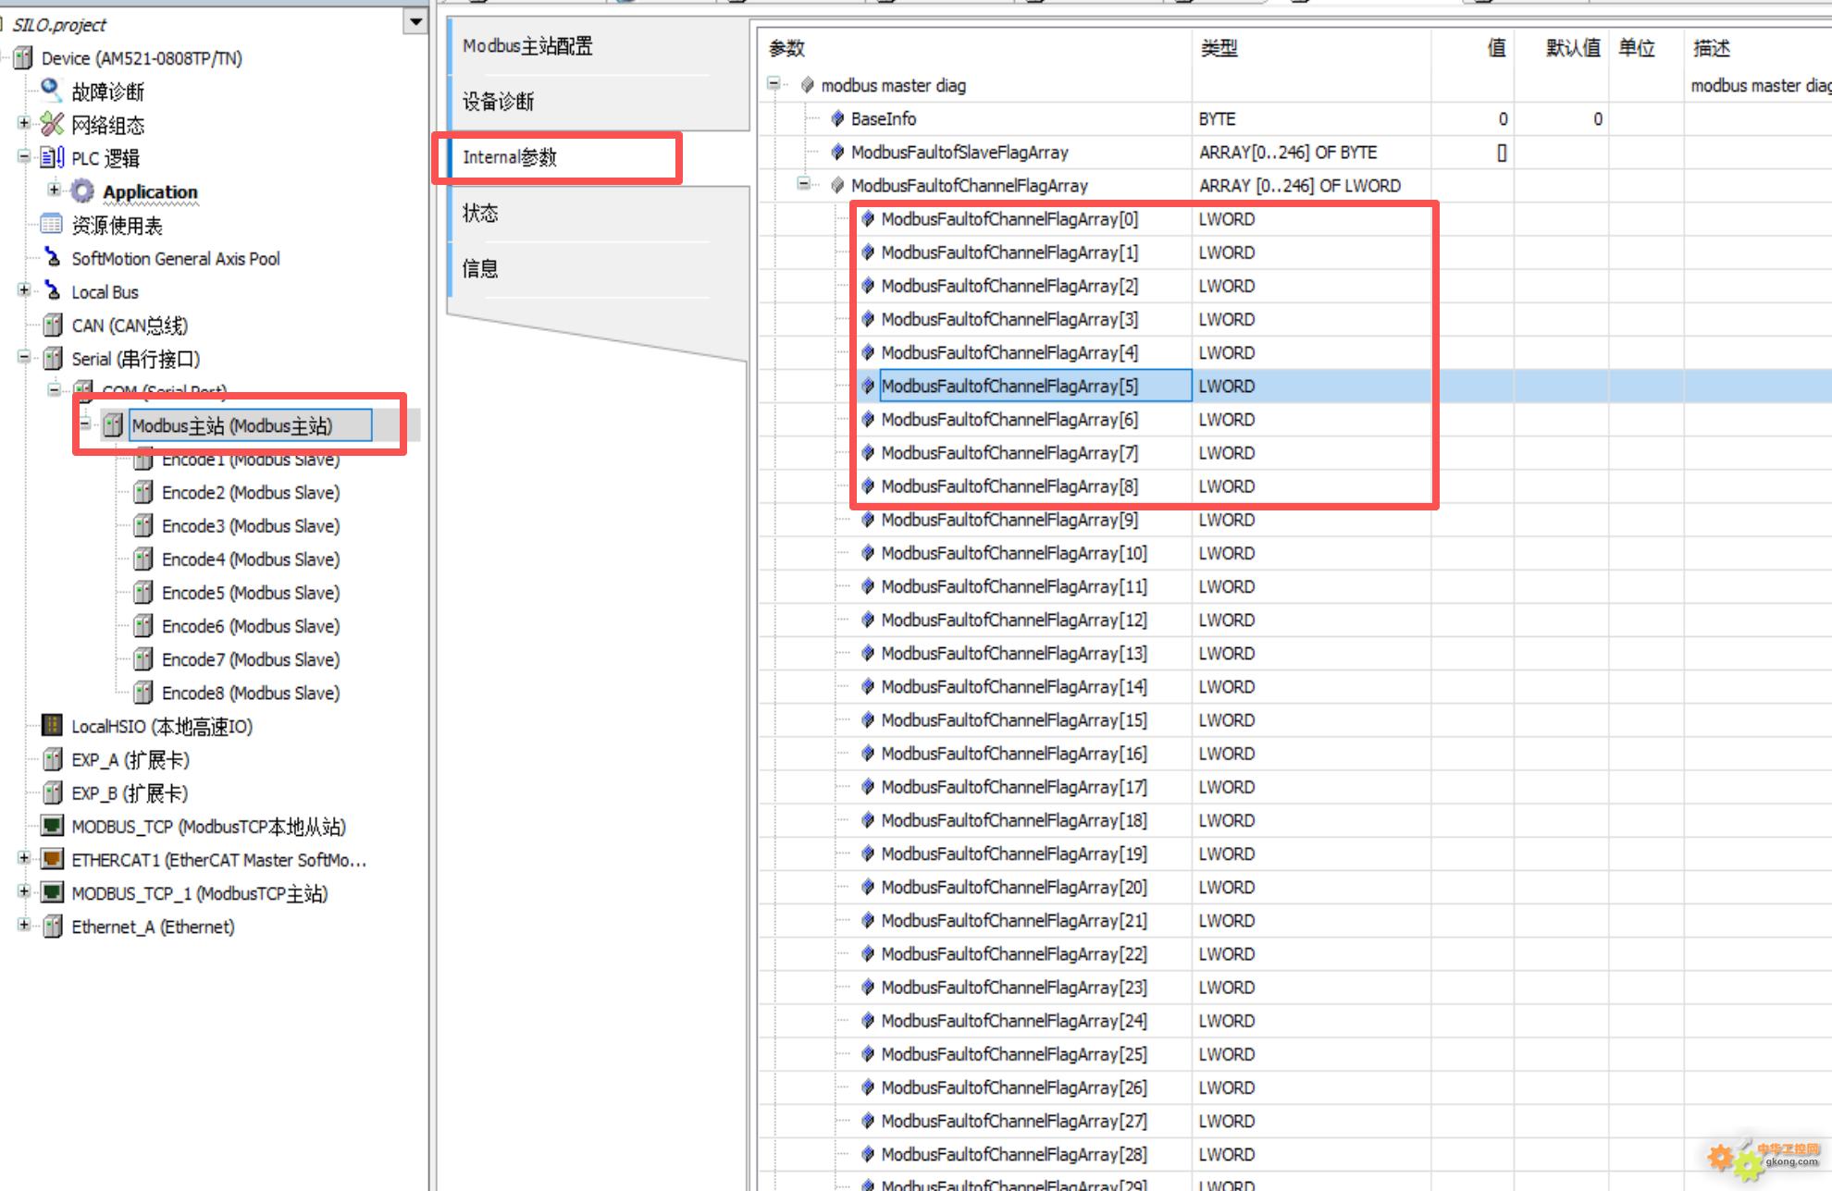Expand the Ethernet_A tree node
The width and height of the screenshot is (1832, 1191).
(24, 925)
